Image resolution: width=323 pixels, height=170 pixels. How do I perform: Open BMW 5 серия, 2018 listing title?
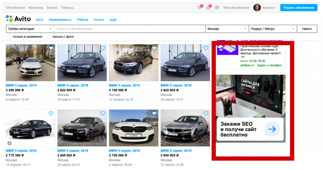pos(124,151)
